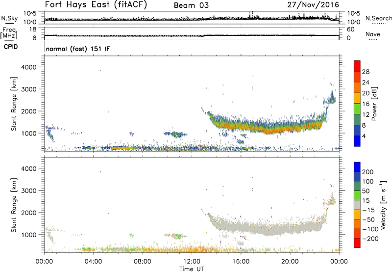Click the "3000" tick on velocity panel axis
The height and width of the screenshot is (272, 392).
[28, 190]
